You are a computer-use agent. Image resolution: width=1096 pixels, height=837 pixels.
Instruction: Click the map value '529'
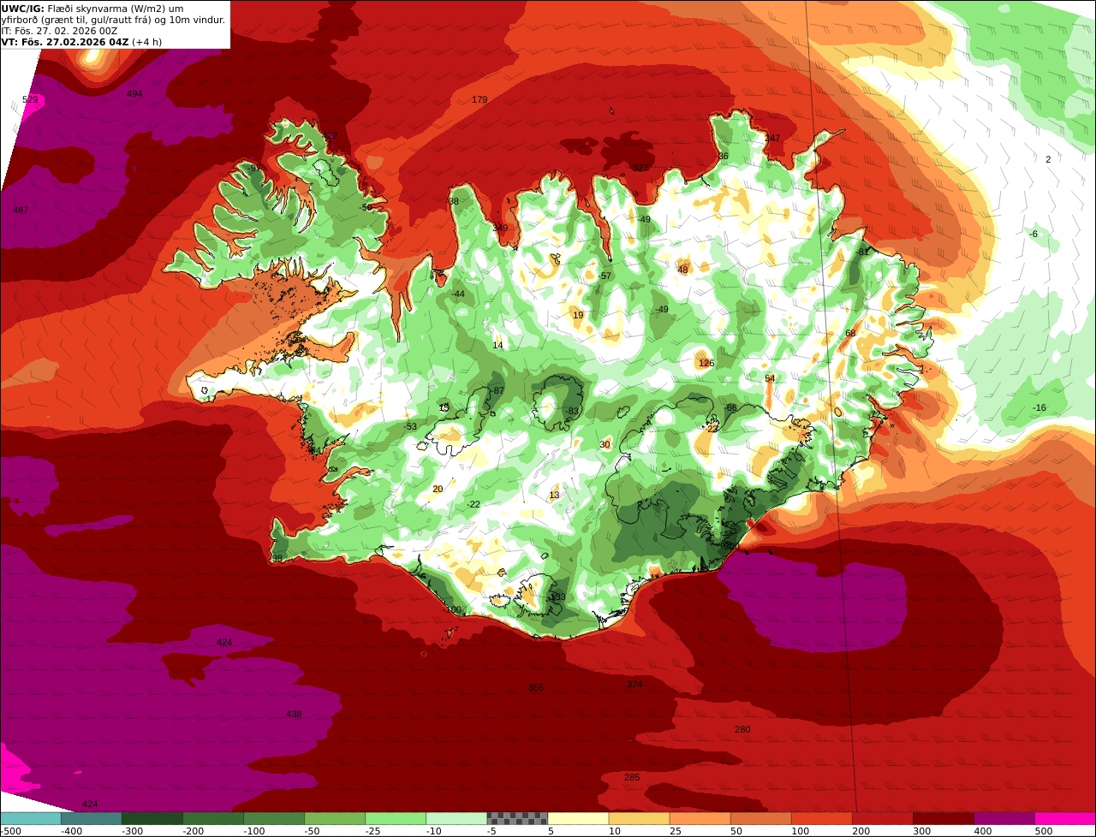click(x=30, y=100)
